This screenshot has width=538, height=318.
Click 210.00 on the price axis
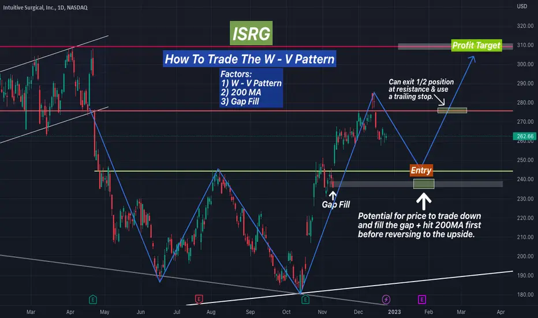(525, 237)
